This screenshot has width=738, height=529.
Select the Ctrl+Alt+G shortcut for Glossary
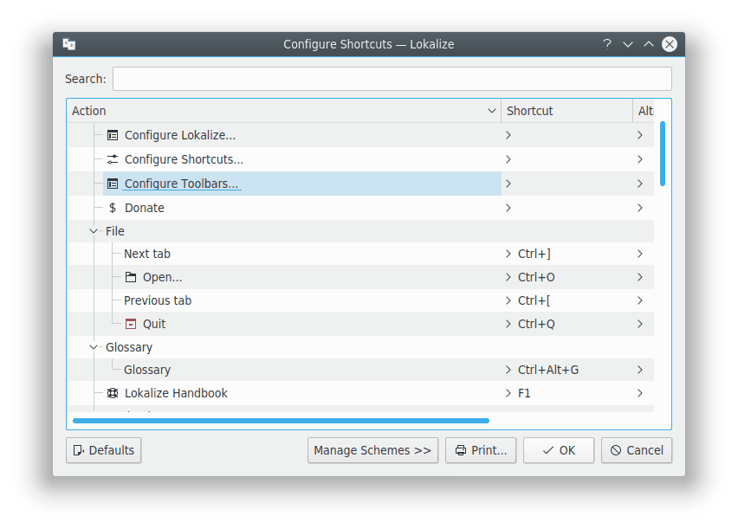click(x=549, y=369)
